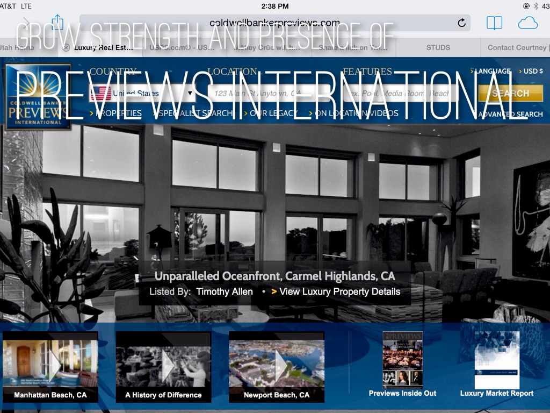
Task: Play the Newport Beach, CA video
Action: point(277,367)
